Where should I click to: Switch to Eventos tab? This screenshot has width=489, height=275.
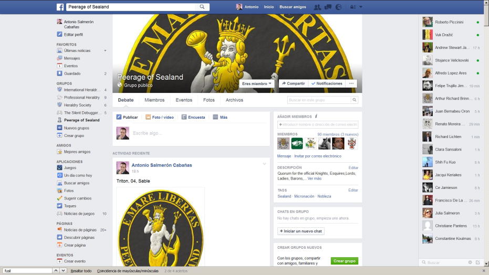point(184,100)
